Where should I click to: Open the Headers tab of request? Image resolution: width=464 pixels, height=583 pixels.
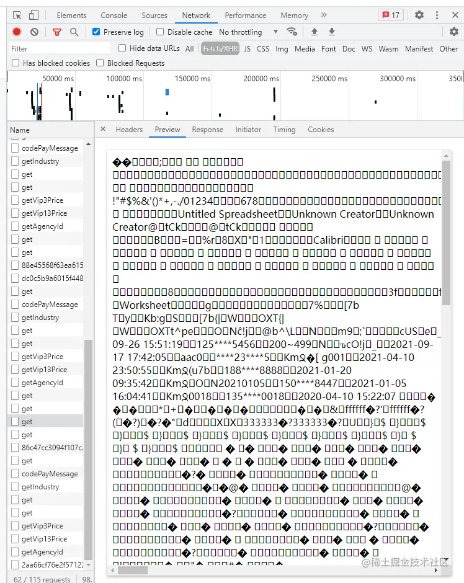[x=129, y=130]
